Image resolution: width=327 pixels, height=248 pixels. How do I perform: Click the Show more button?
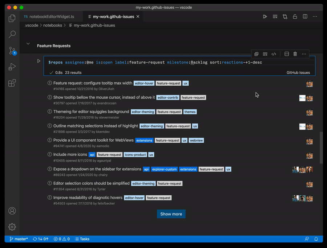(171, 214)
